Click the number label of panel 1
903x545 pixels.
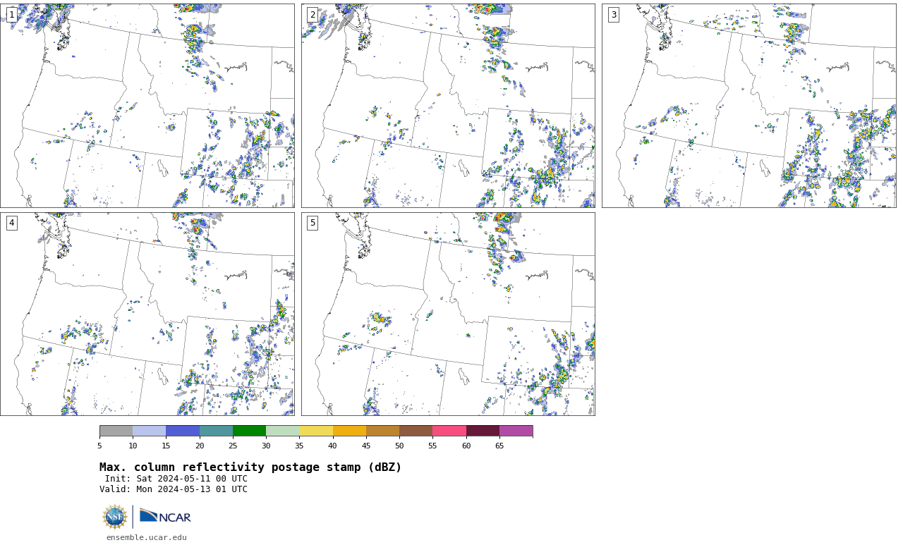[12, 15]
